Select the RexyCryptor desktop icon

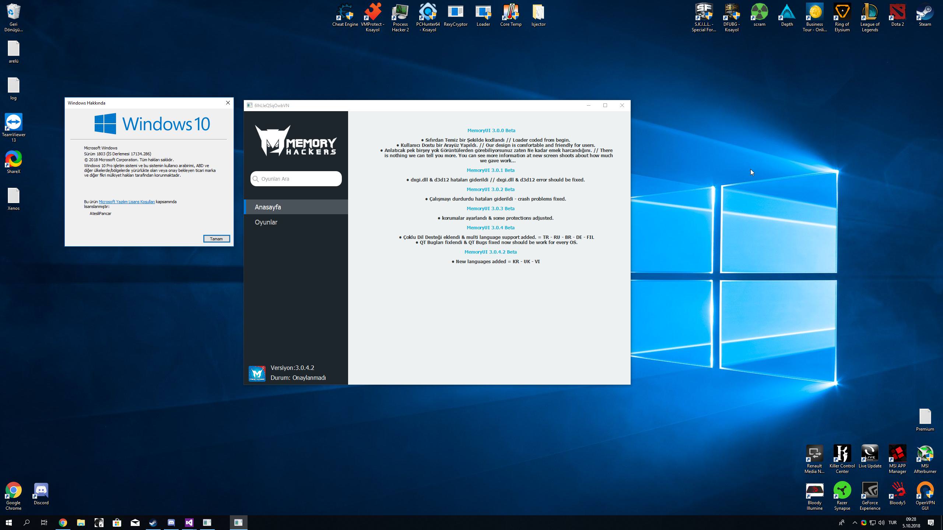point(456,15)
